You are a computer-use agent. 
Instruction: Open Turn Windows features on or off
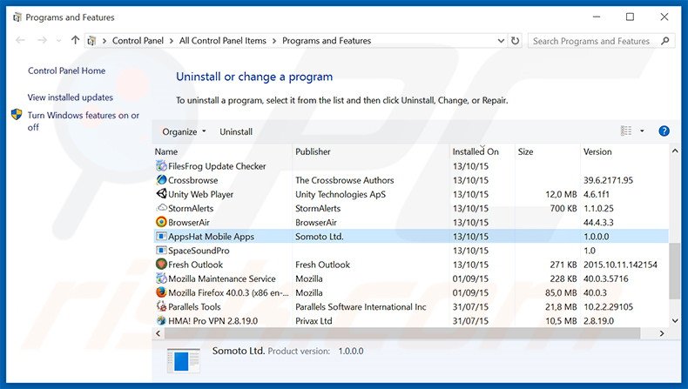83,121
